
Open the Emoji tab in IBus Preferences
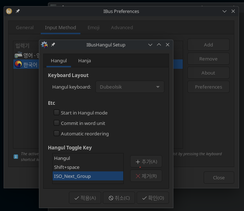point(93,27)
